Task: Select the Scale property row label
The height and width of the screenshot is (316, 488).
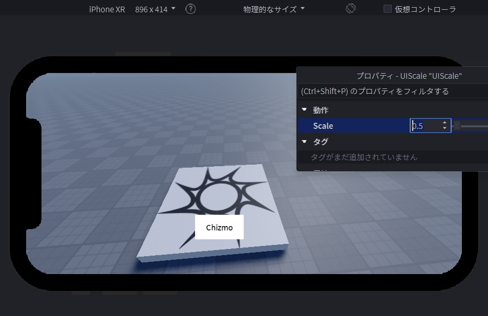Action: tap(323, 126)
